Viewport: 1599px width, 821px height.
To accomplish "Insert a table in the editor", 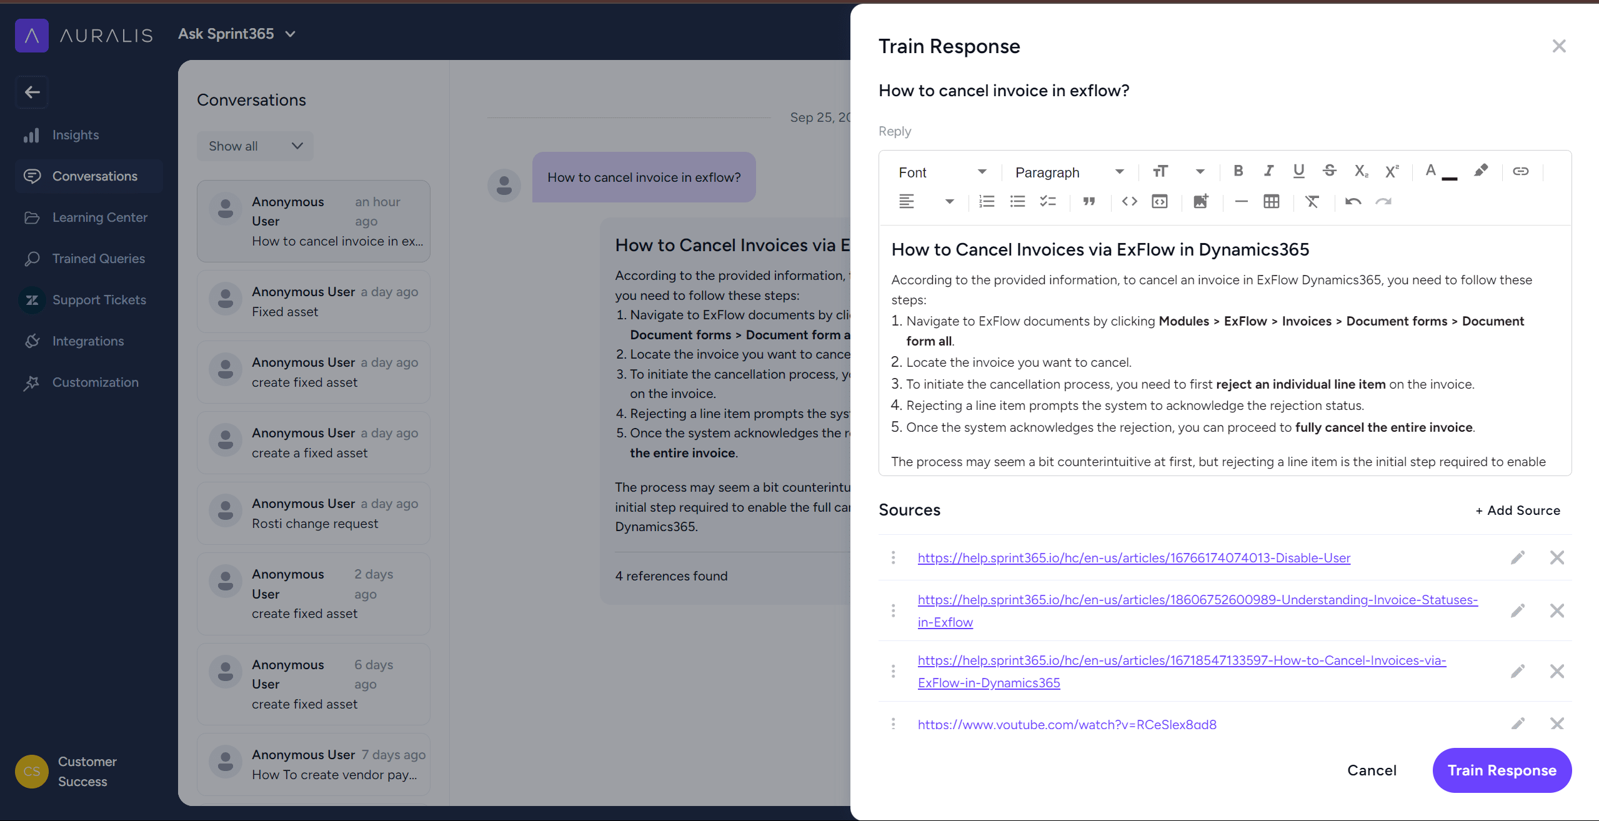I will (1271, 201).
